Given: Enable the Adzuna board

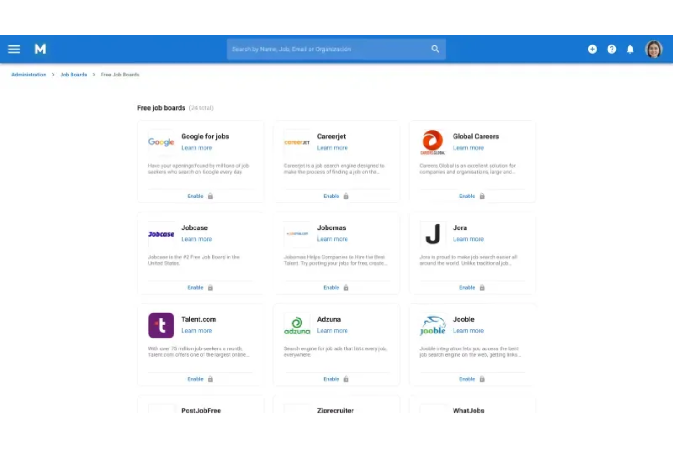Looking at the screenshot, I should 331,379.
